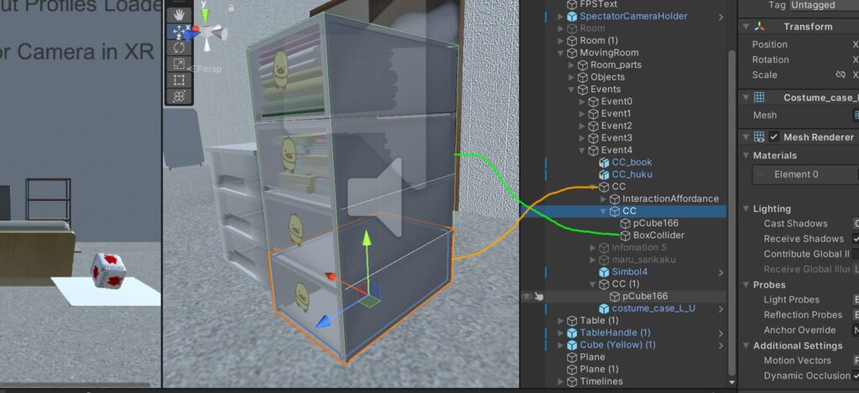Collapse the Additional Settings foldout

coord(746,345)
